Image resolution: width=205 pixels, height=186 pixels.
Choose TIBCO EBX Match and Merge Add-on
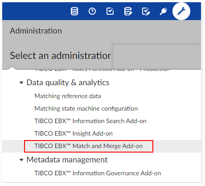89,146
